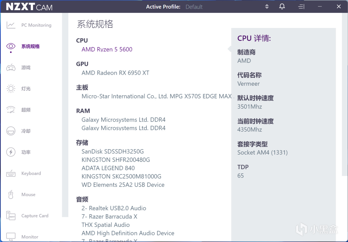Select THX Spatial Audio entry
The height and width of the screenshot is (242, 348).
click(x=106, y=225)
